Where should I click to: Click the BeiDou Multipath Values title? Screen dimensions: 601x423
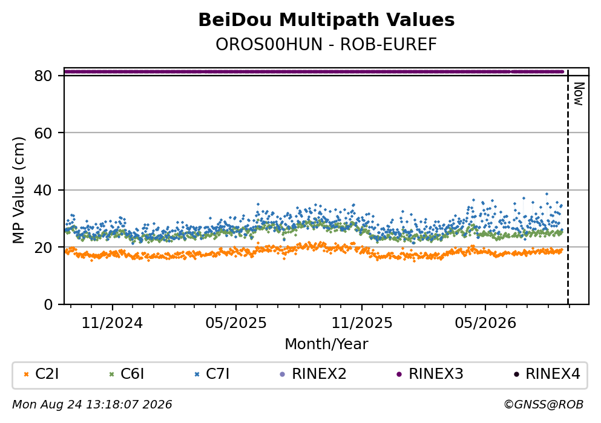[x=326, y=20]
